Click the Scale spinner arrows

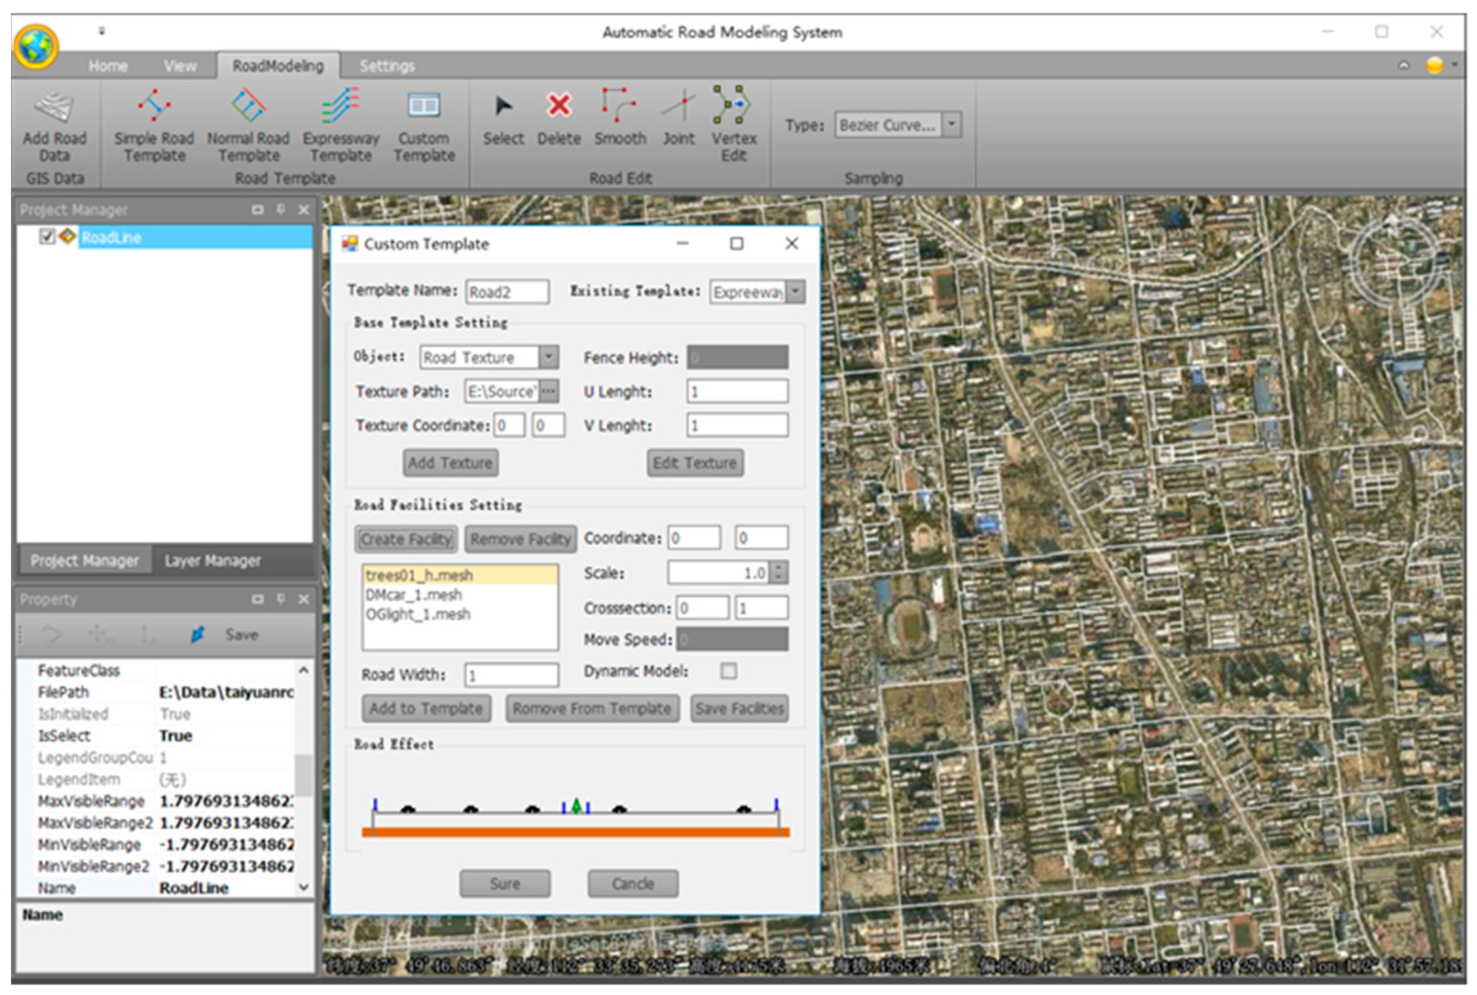[779, 573]
